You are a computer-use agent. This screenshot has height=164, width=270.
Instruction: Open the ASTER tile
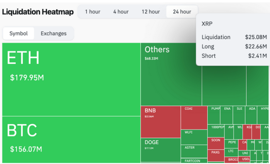[x=194, y=151]
